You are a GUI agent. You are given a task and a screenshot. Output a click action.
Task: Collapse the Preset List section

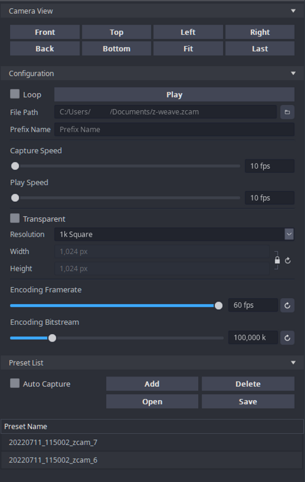[293, 363]
